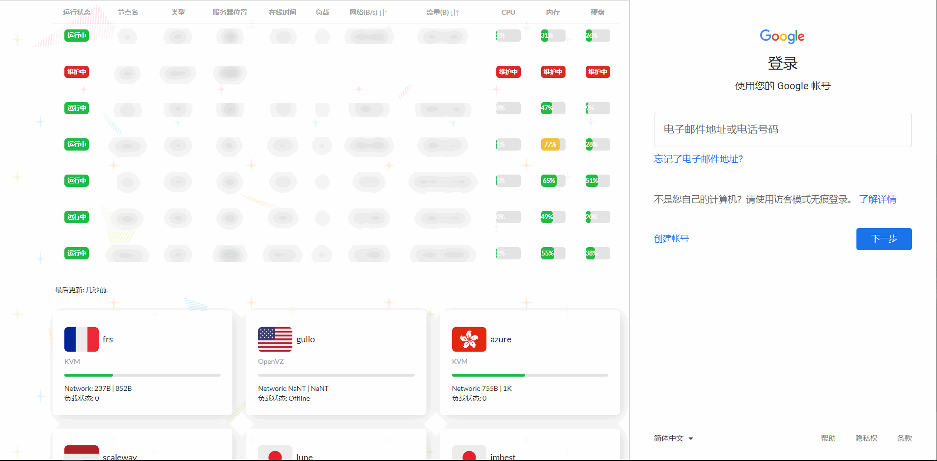This screenshot has width=937, height=461.
Task: Click the flag icon on scaleway card
Action: 82,454
